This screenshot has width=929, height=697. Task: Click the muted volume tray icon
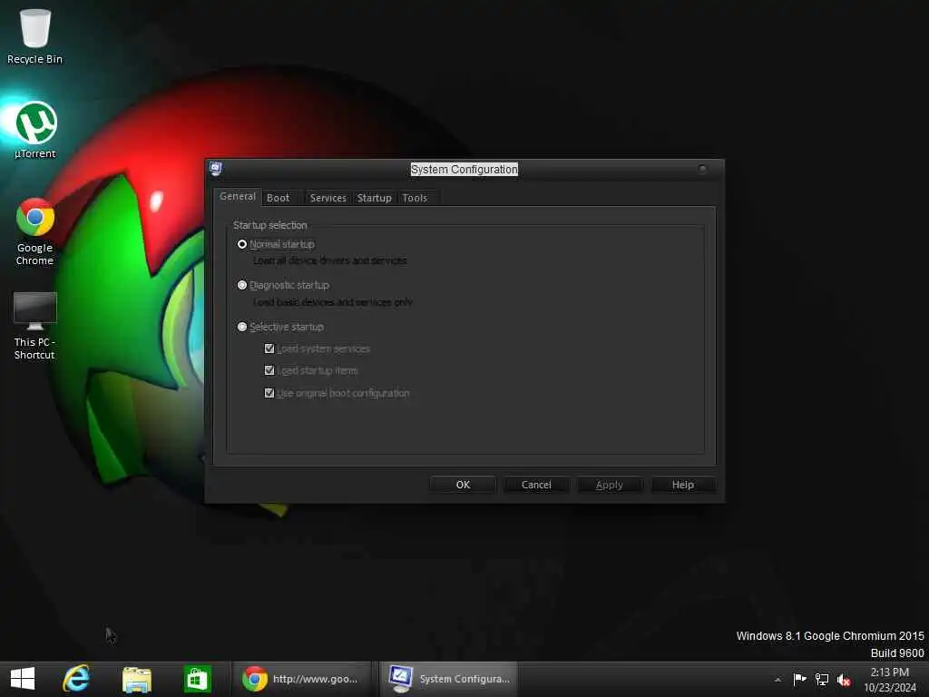(x=844, y=680)
